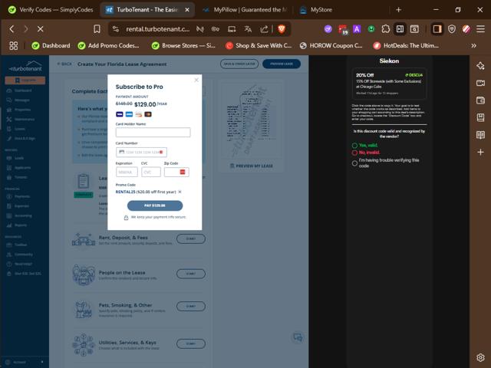Stop loading the page
The image size is (491, 368).
[40, 29]
